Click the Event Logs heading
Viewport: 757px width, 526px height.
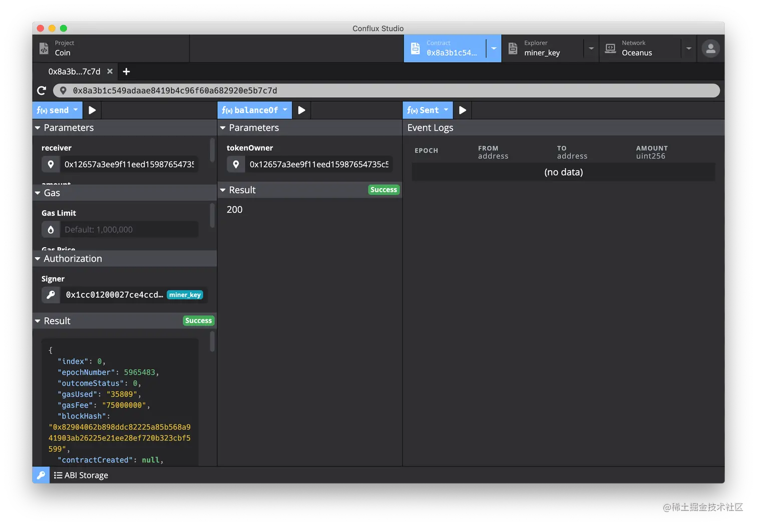(430, 128)
